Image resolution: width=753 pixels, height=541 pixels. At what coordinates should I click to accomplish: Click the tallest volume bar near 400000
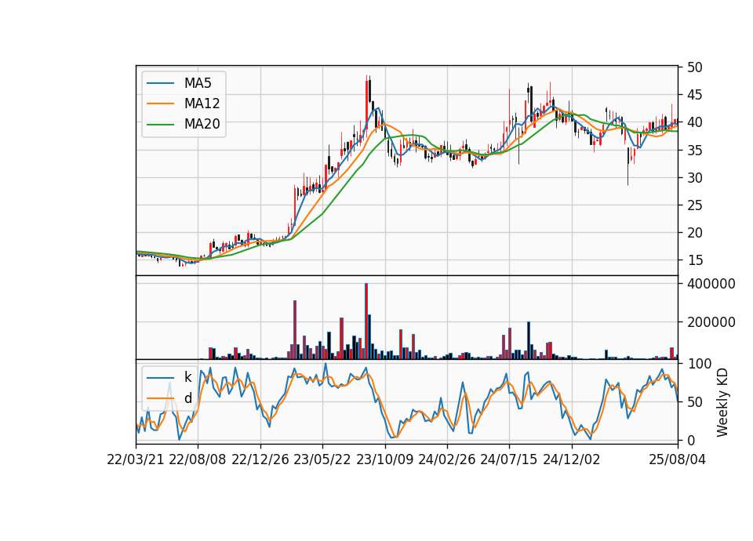(x=366, y=321)
